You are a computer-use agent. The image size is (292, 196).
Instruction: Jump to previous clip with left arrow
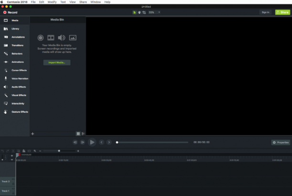102,142
